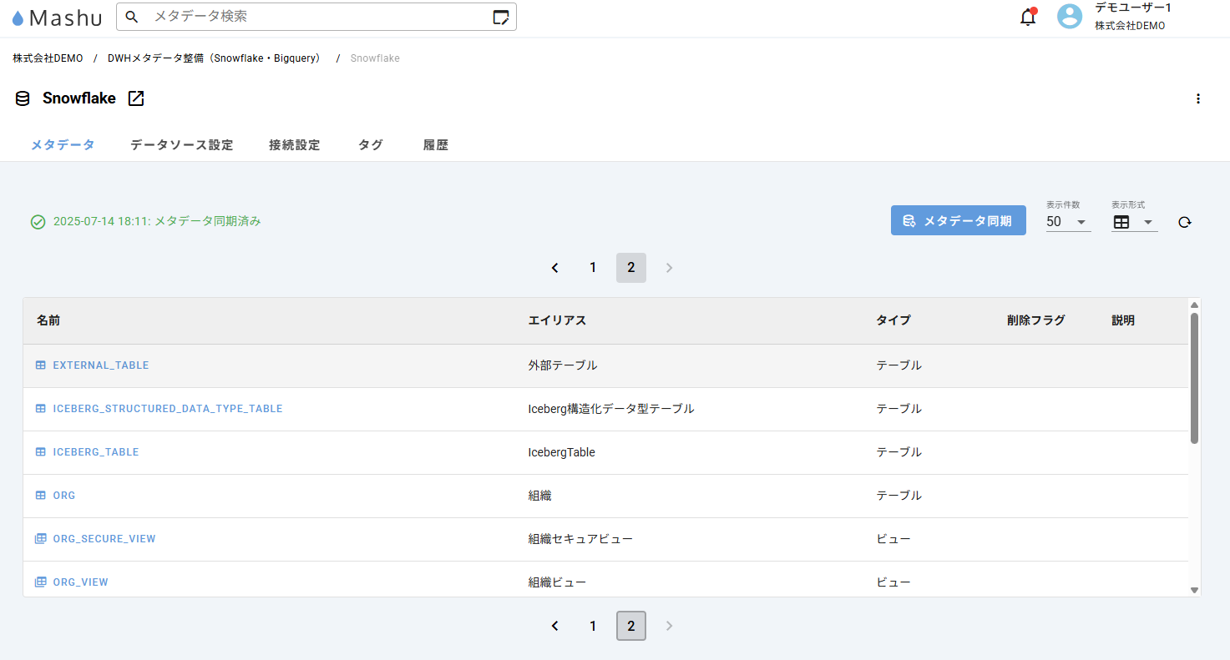Open the user avatar menu
Viewport: 1230px width, 660px height.
coord(1070,17)
